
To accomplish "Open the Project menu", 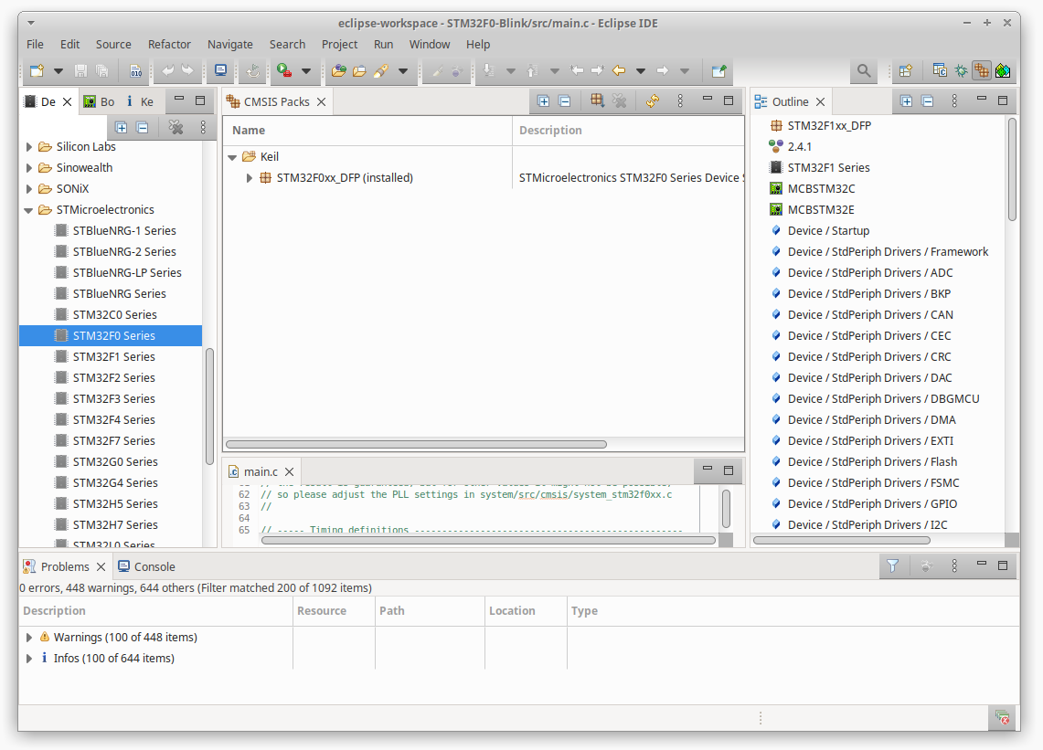I will coord(339,44).
